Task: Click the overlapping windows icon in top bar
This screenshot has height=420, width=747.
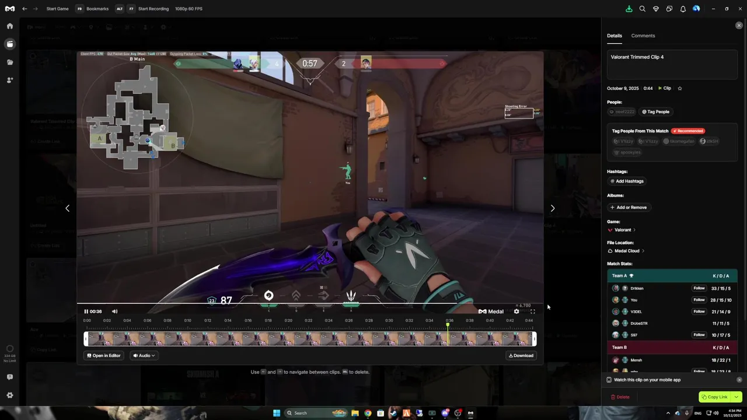Action: point(669,9)
